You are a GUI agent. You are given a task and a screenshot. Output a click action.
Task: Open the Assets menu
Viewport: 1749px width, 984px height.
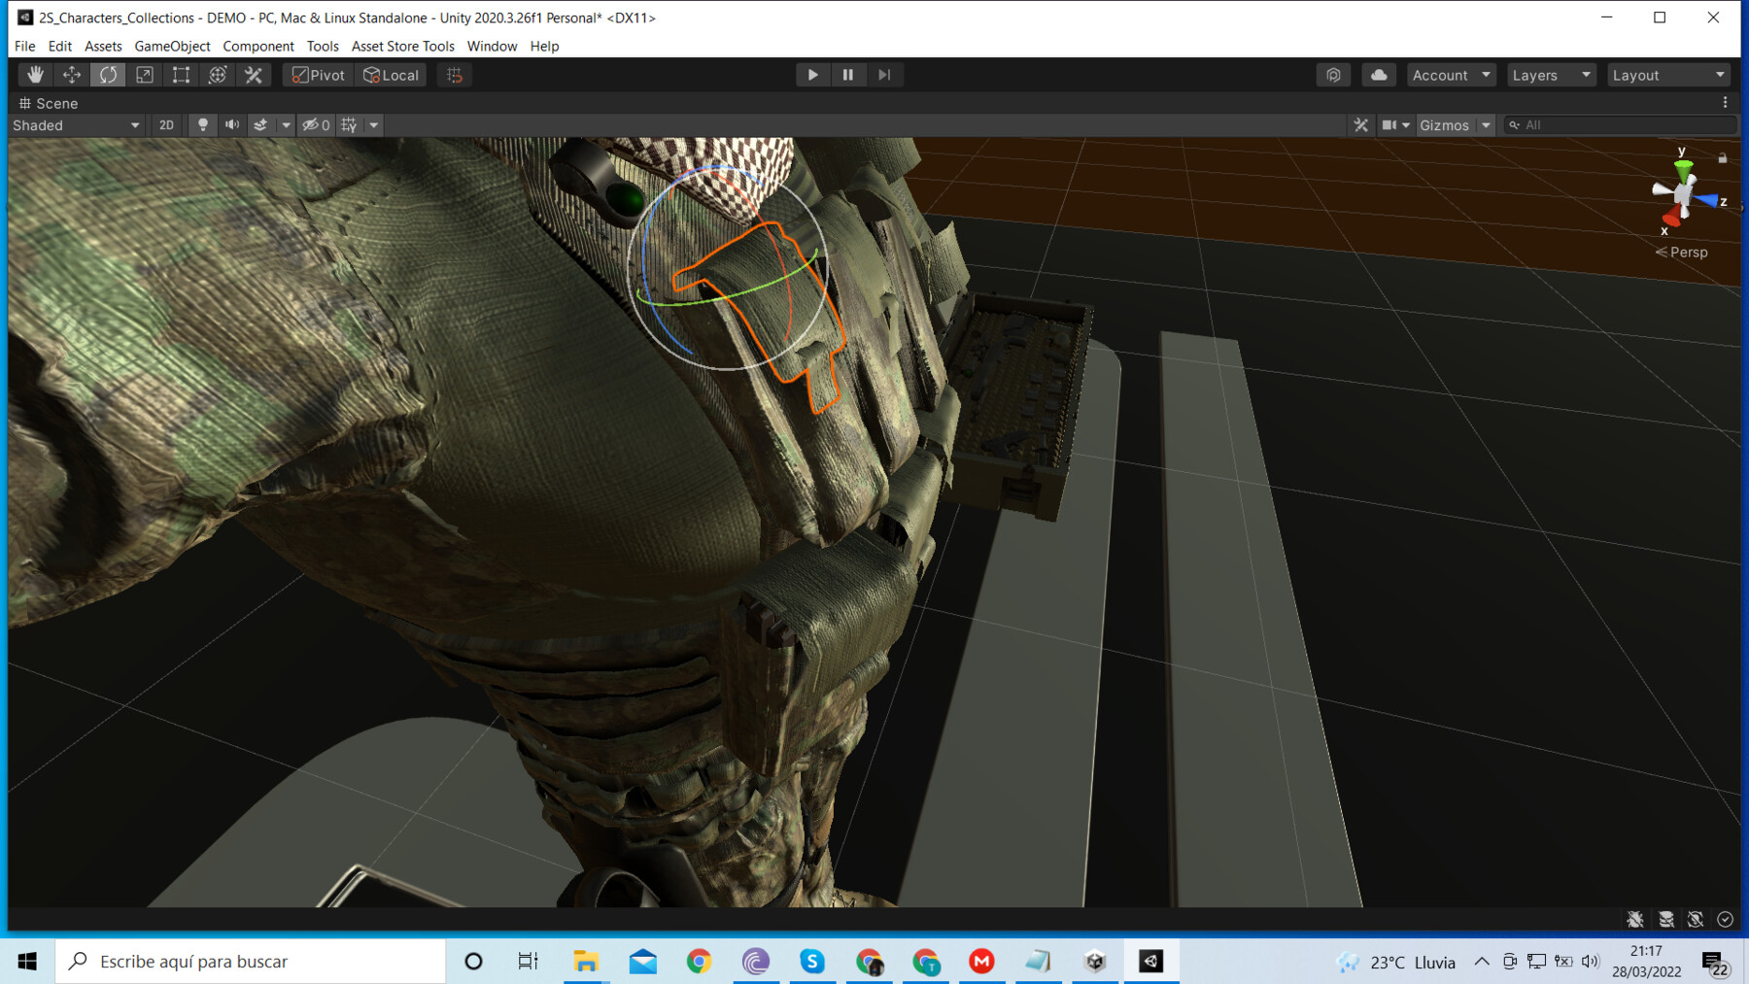pyautogui.click(x=103, y=46)
